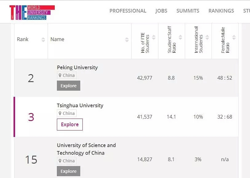Open the Professional menu
Image resolution: width=250 pixels, height=178 pixels.
pyautogui.click(x=127, y=11)
